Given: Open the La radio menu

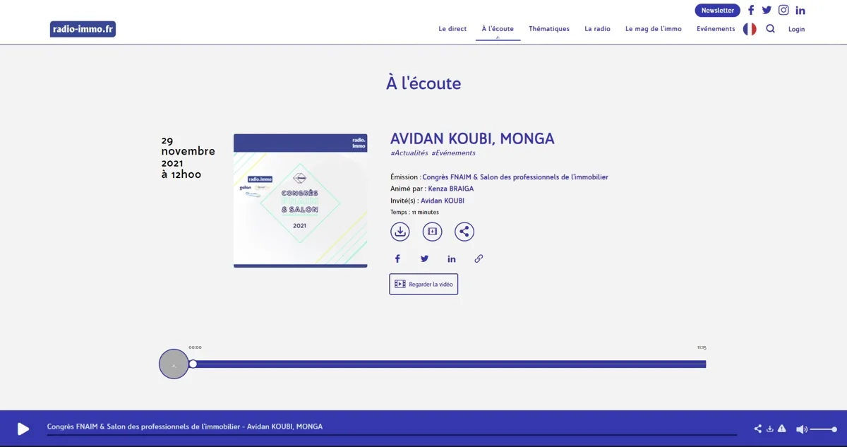Looking at the screenshot, I should tap(597, 29).
